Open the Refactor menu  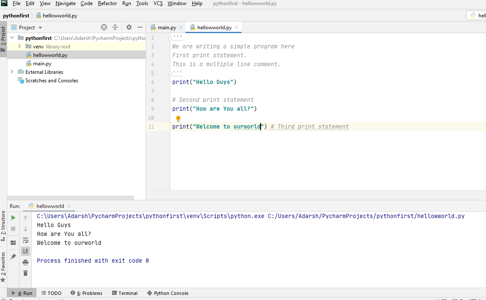107,3
